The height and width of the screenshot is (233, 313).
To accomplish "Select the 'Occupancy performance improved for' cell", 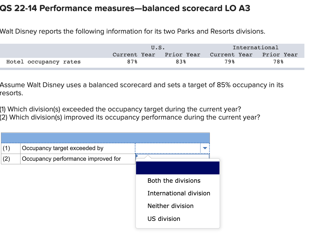I will coord(78,159).
